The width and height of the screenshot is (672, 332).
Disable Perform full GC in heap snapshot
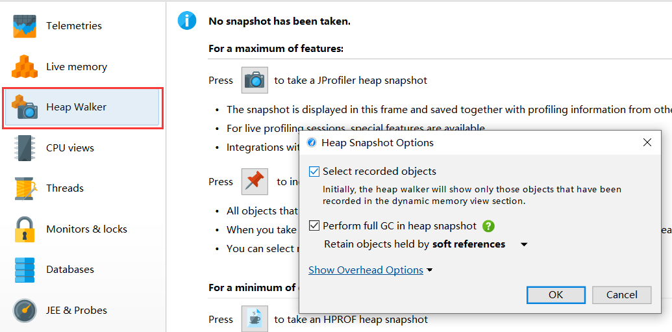click(x=315, y=226)
